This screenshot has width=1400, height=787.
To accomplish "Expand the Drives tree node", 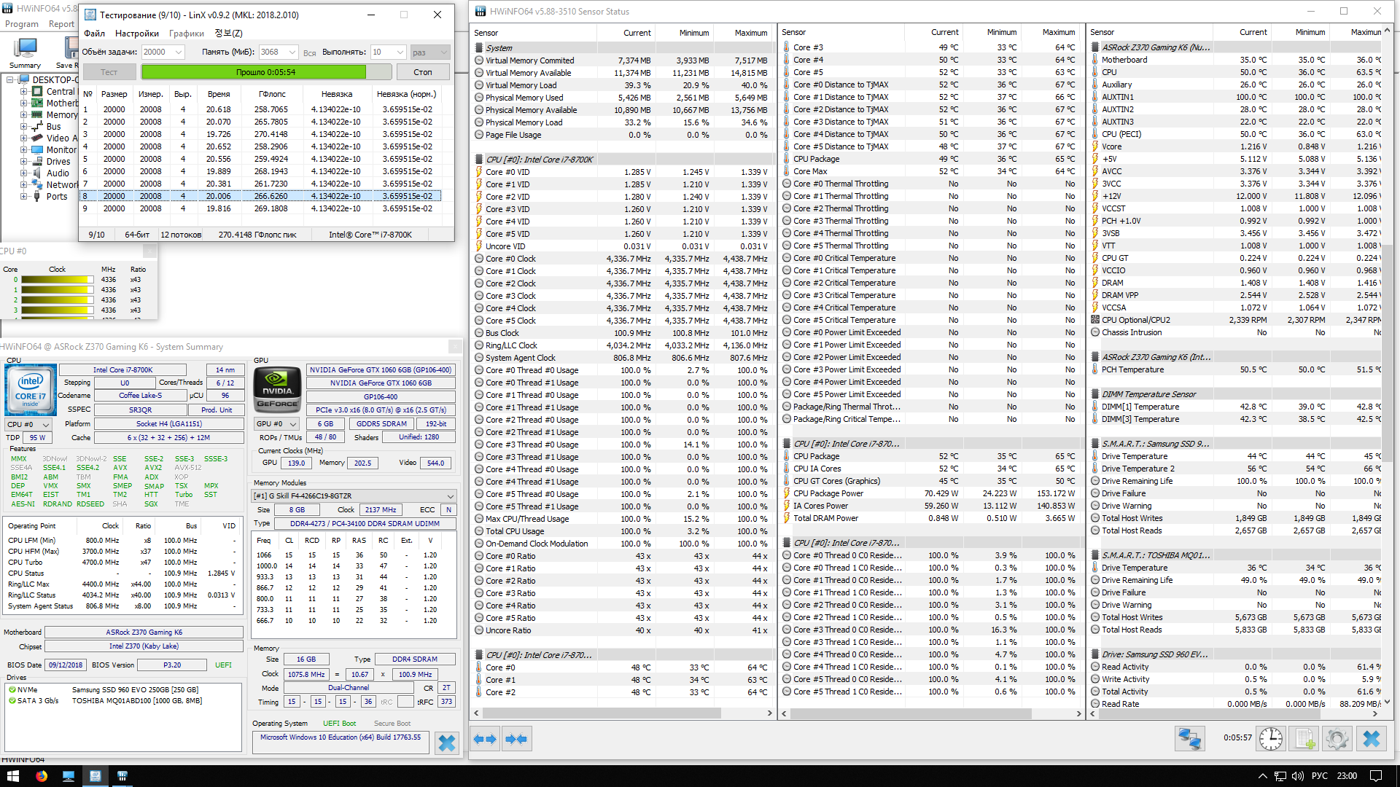I will click(x=24, y=162).
